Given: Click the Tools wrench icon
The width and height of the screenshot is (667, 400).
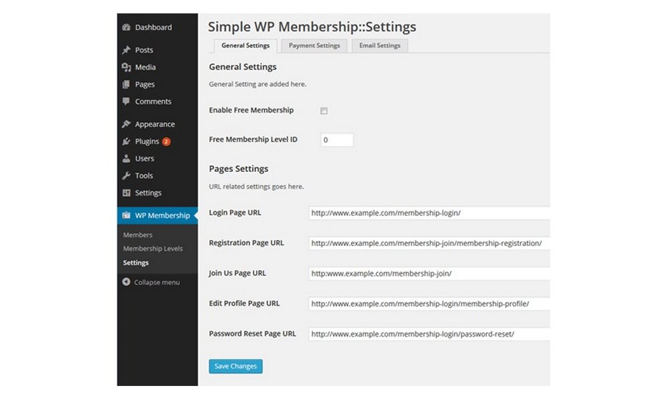Looking at the screenshot, I should pyautogui.click(x=126, y=175).
